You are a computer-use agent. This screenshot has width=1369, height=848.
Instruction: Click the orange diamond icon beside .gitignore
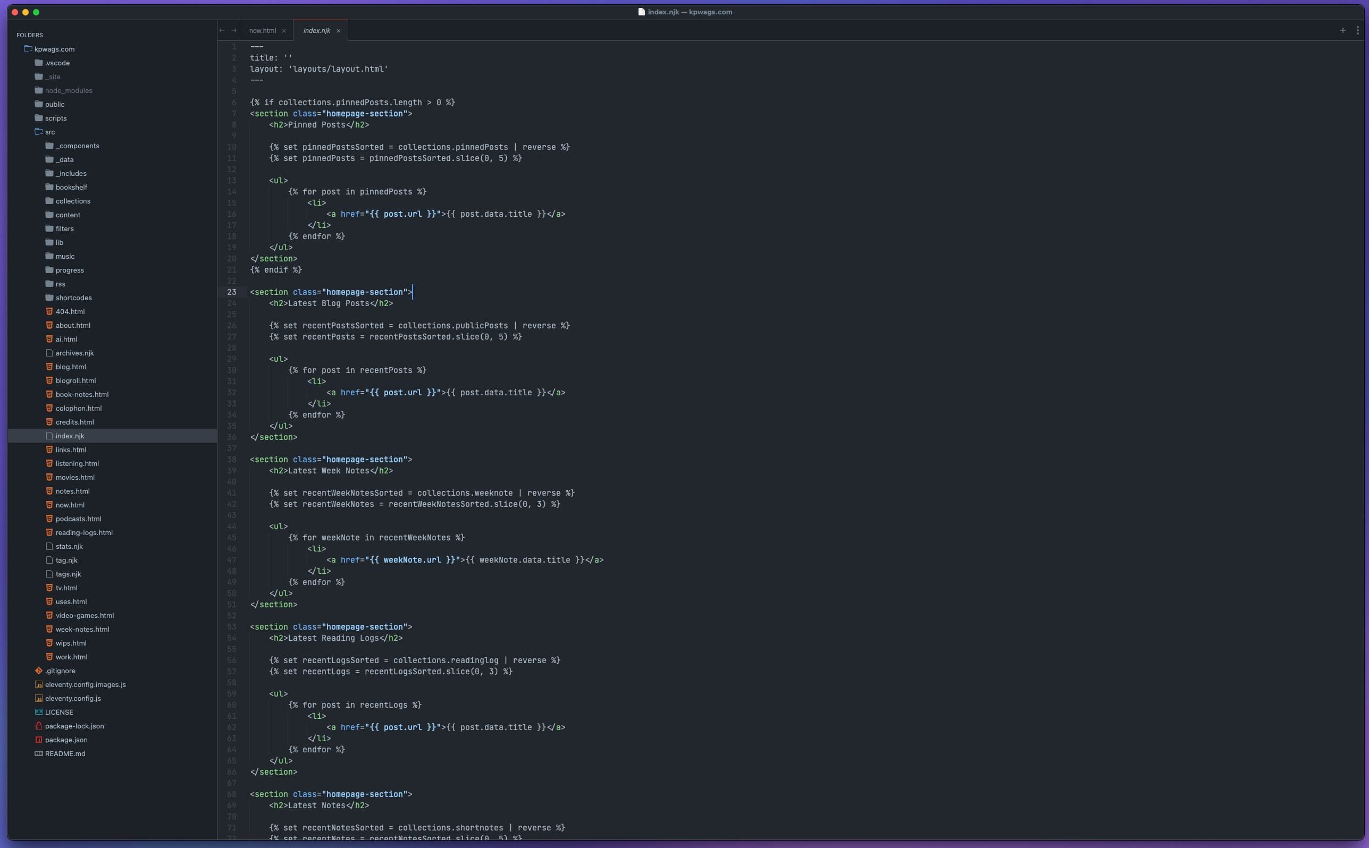[38, 670]
